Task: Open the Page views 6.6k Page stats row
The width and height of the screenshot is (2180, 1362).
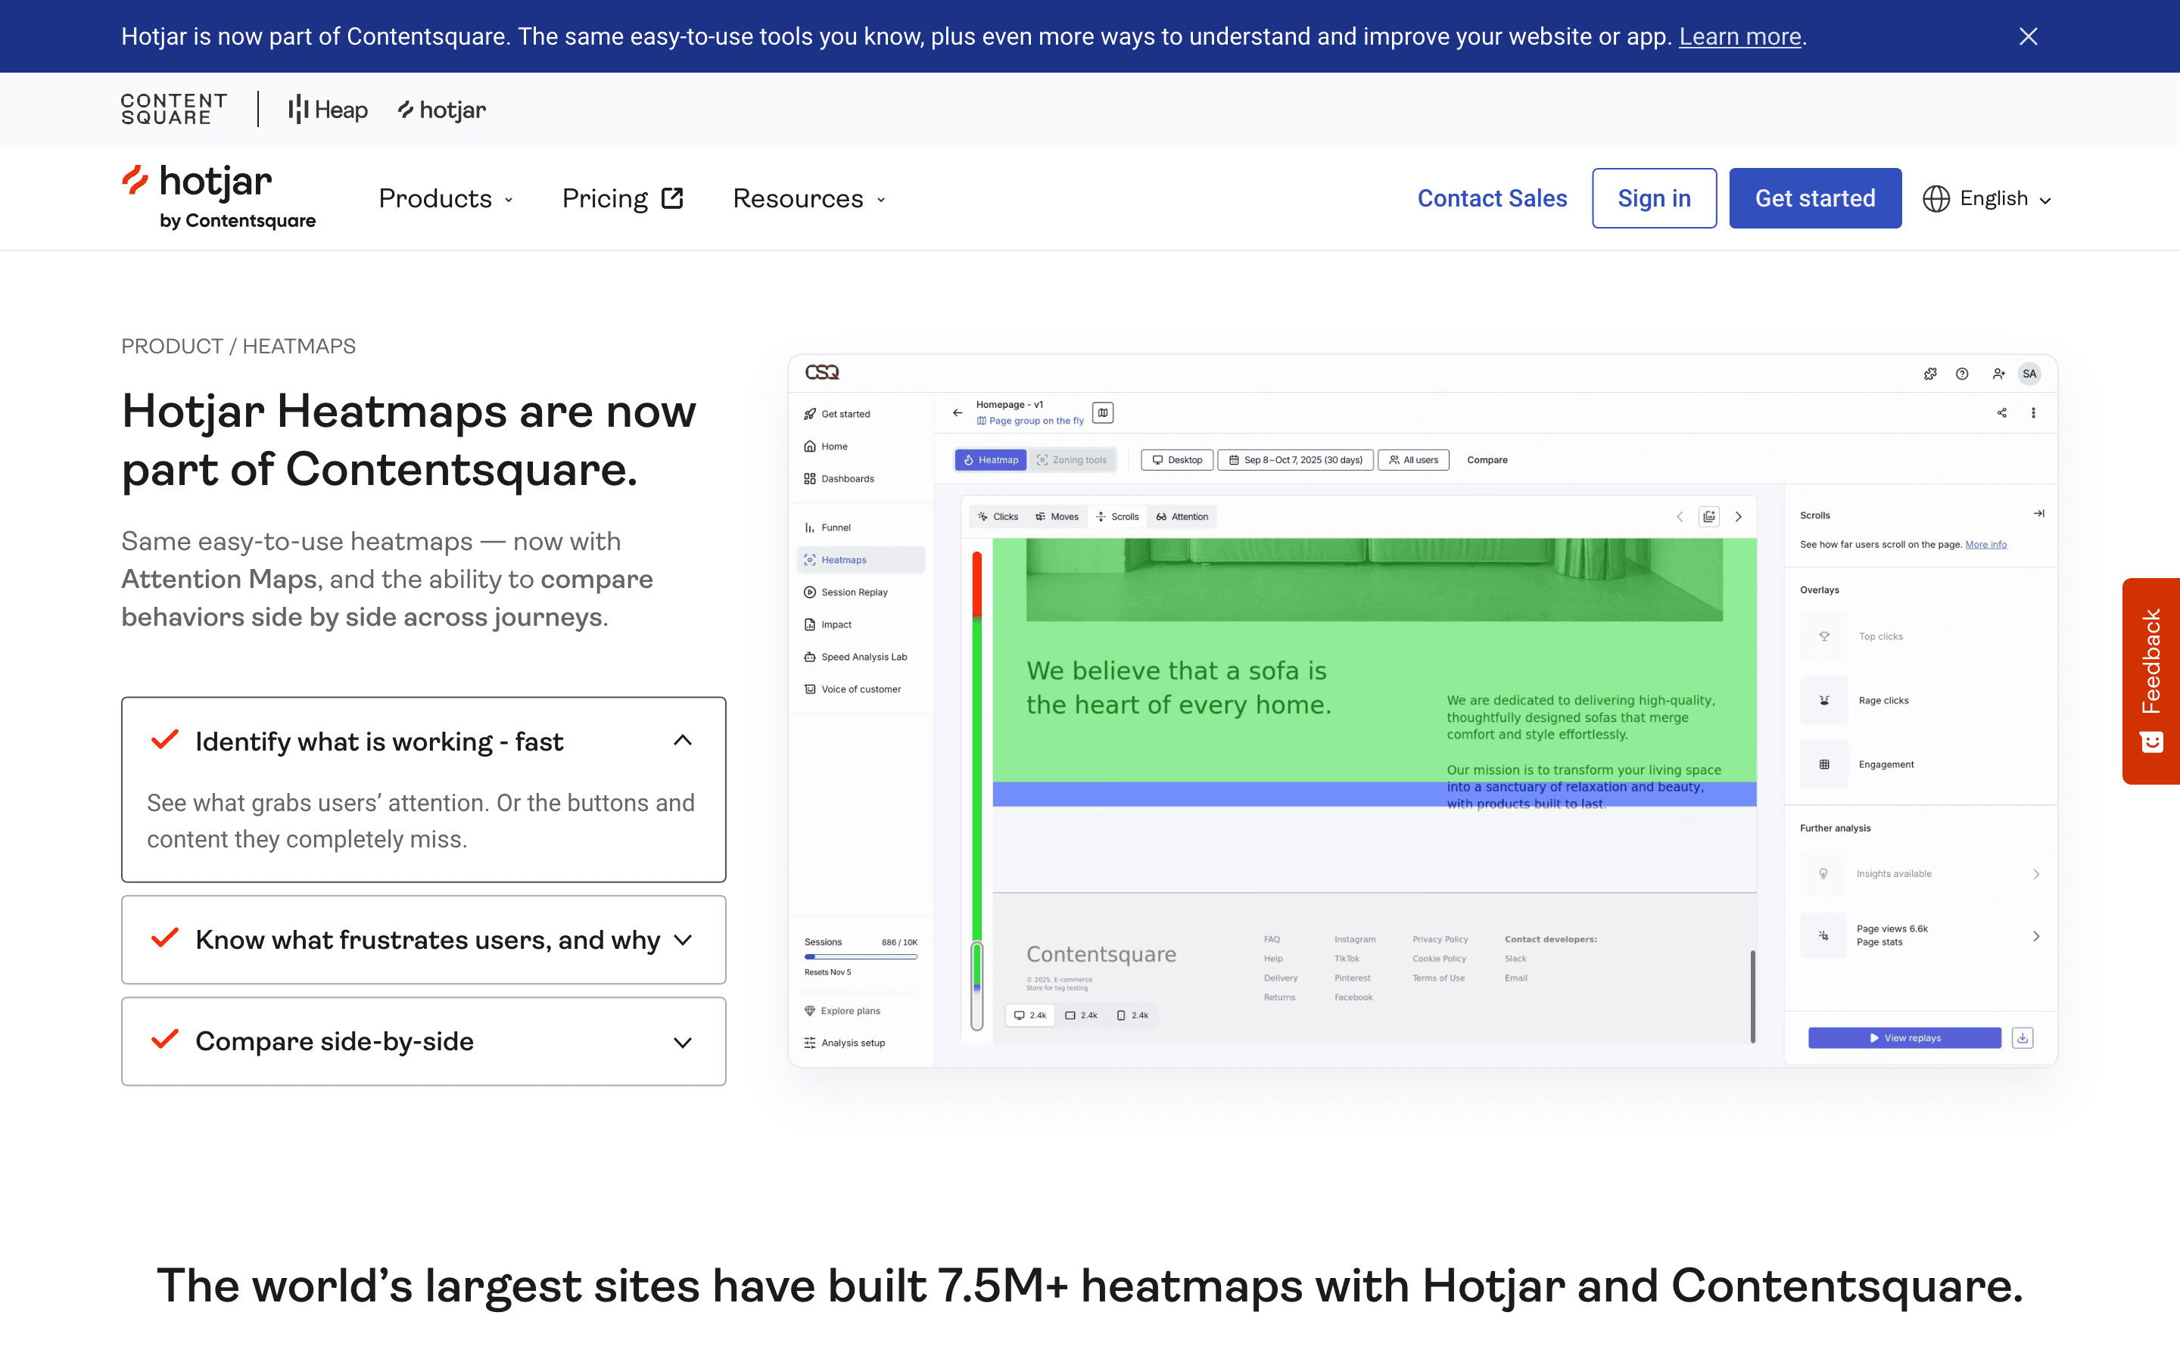Action: coord(1920,936)
